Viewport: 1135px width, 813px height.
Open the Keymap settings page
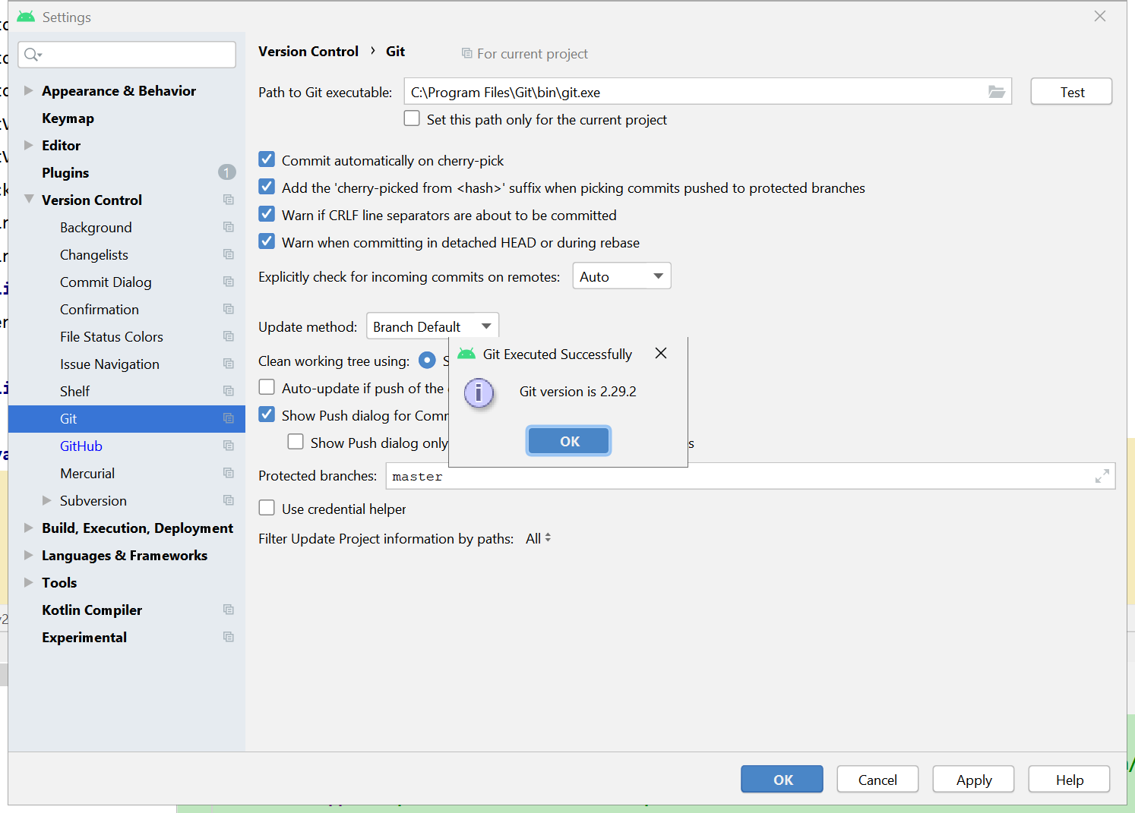(x=68, y=118)
